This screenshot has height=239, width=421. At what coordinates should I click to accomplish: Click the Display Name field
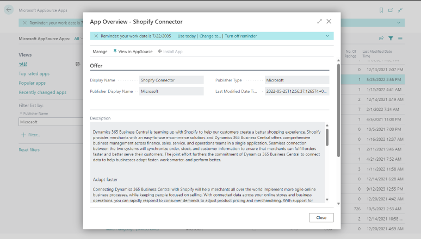click(171, 80)
